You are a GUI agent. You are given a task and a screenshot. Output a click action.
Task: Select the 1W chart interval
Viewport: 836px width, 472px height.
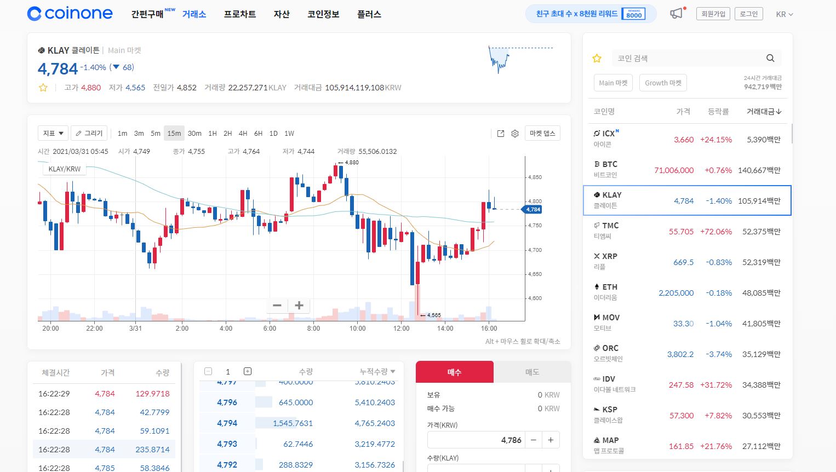289,134
